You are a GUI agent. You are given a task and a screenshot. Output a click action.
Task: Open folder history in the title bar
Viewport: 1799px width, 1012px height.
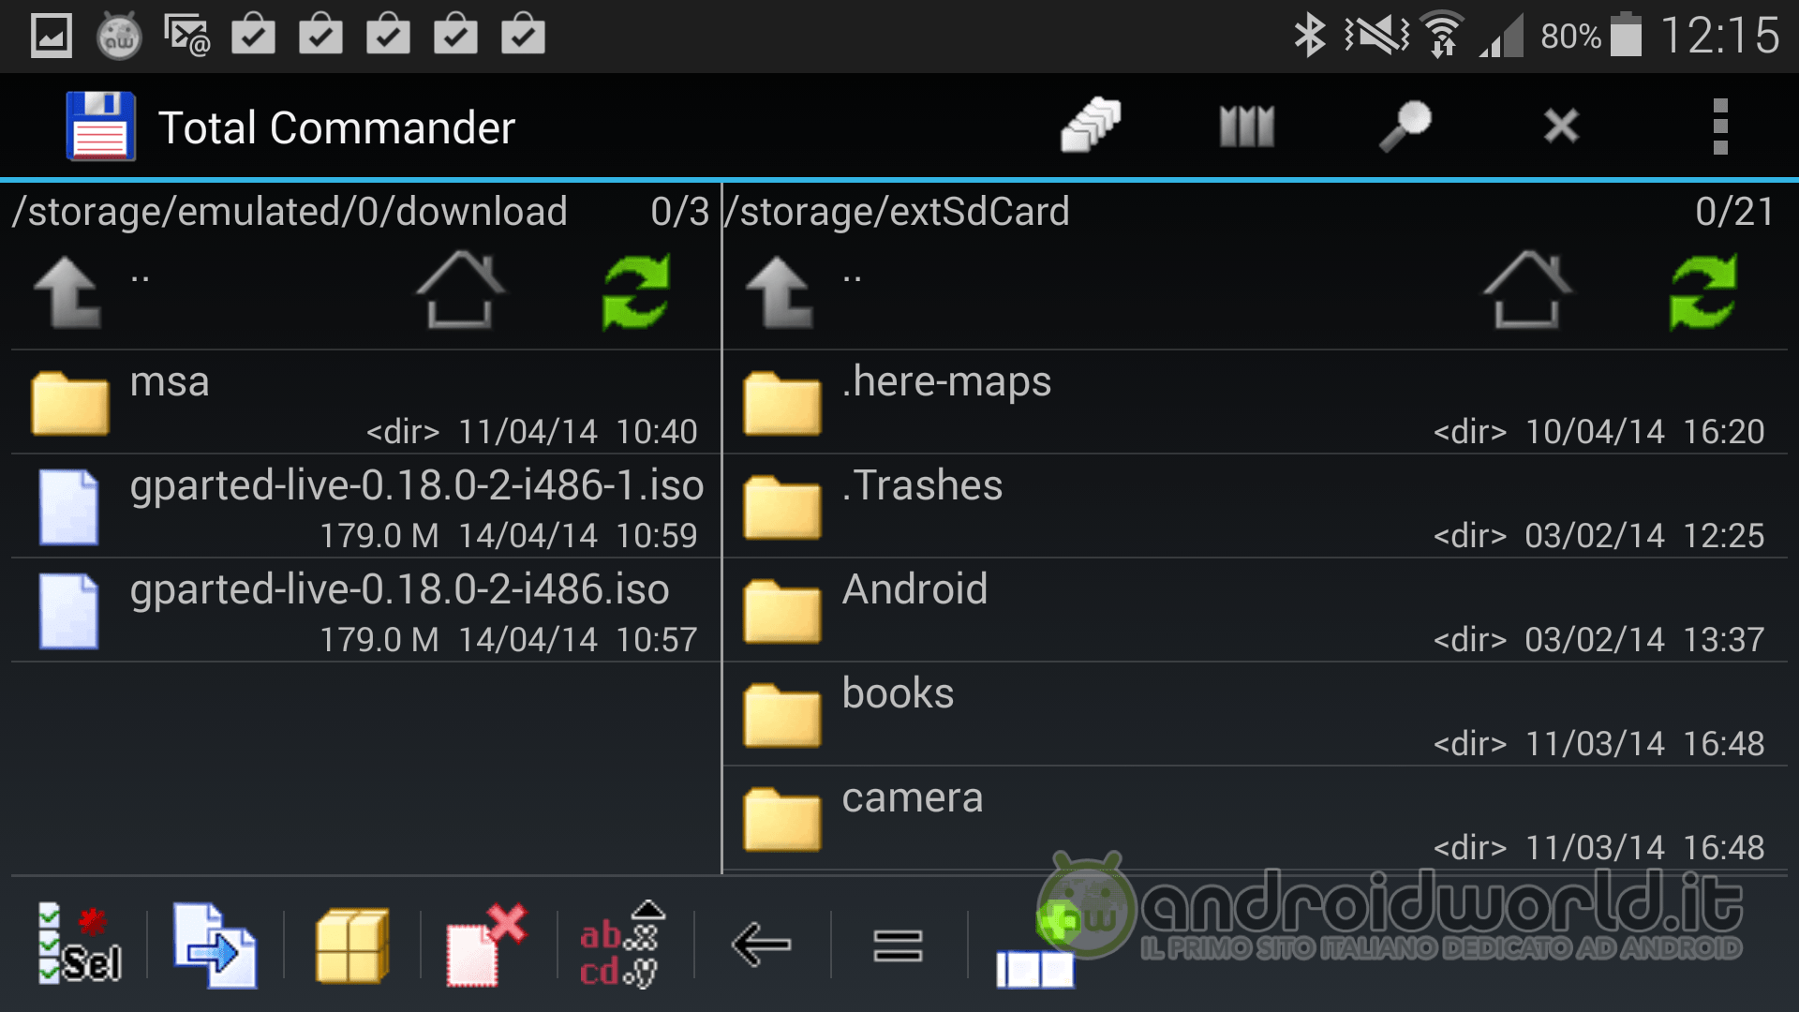[1090, 125]
